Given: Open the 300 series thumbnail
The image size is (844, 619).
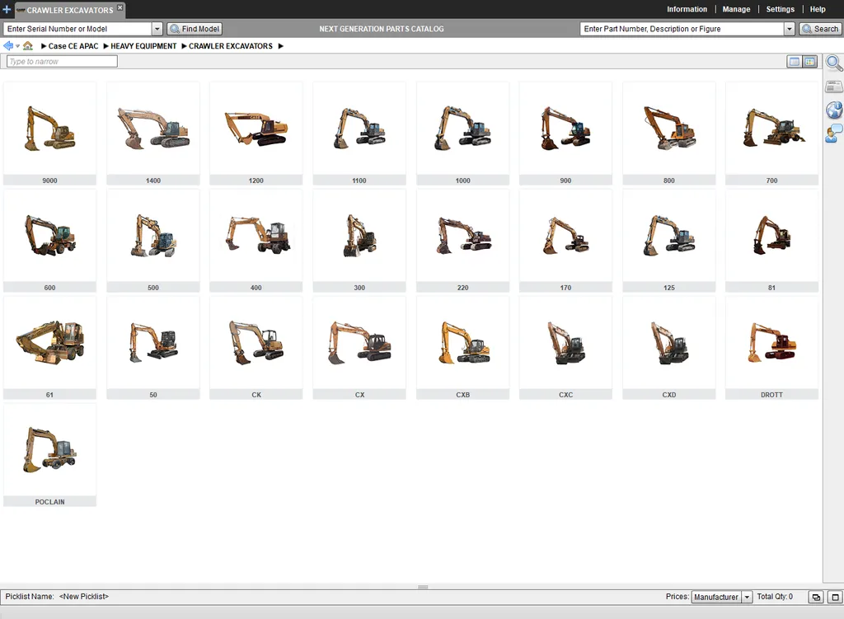Looking at the screenshot, I should pyautogui.click(x=359, y=241).
